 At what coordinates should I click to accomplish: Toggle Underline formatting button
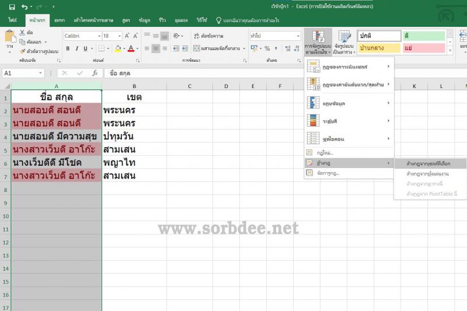tap(85, 48)
